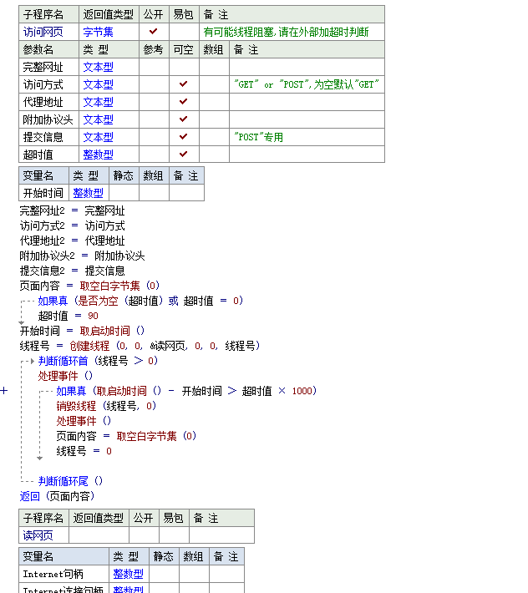
Task: Select the parameter name 超时值
Action: pos(38,155)
